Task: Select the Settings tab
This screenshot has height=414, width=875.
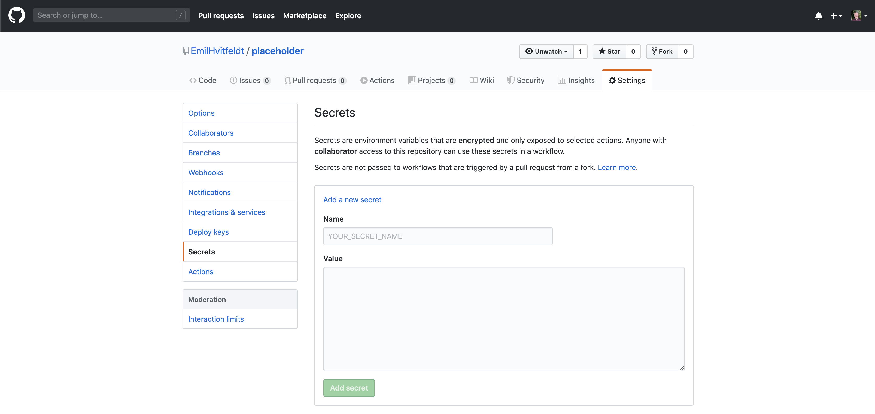Action: (627, 80)
